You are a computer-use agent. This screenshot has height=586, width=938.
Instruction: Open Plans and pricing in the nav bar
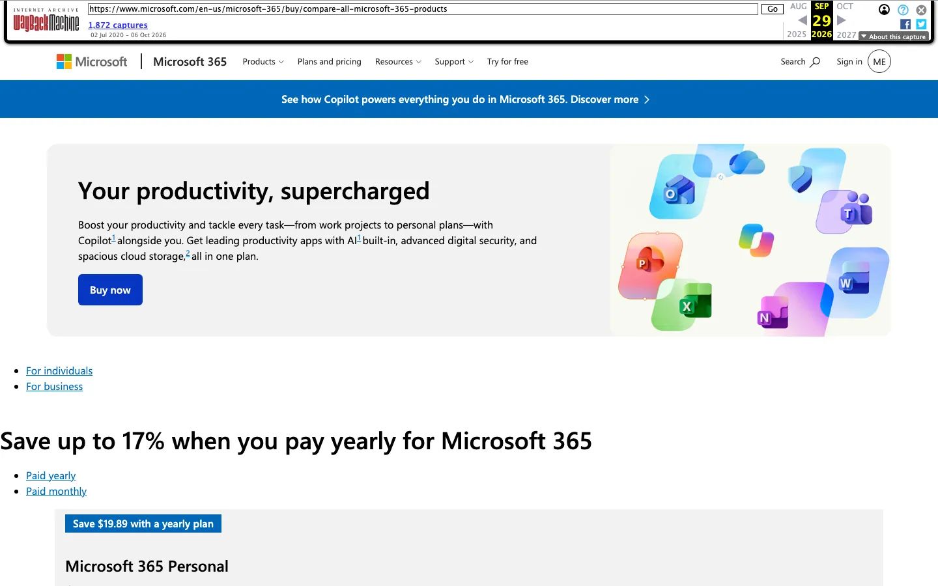click(x=330, y=62)
